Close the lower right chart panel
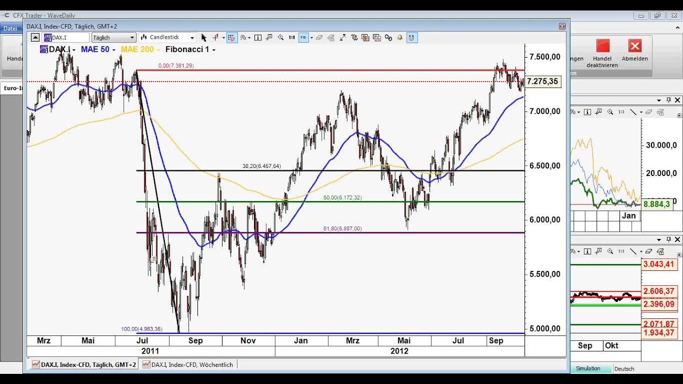Viewport: 683px width, 384px height. coord(678,239)
